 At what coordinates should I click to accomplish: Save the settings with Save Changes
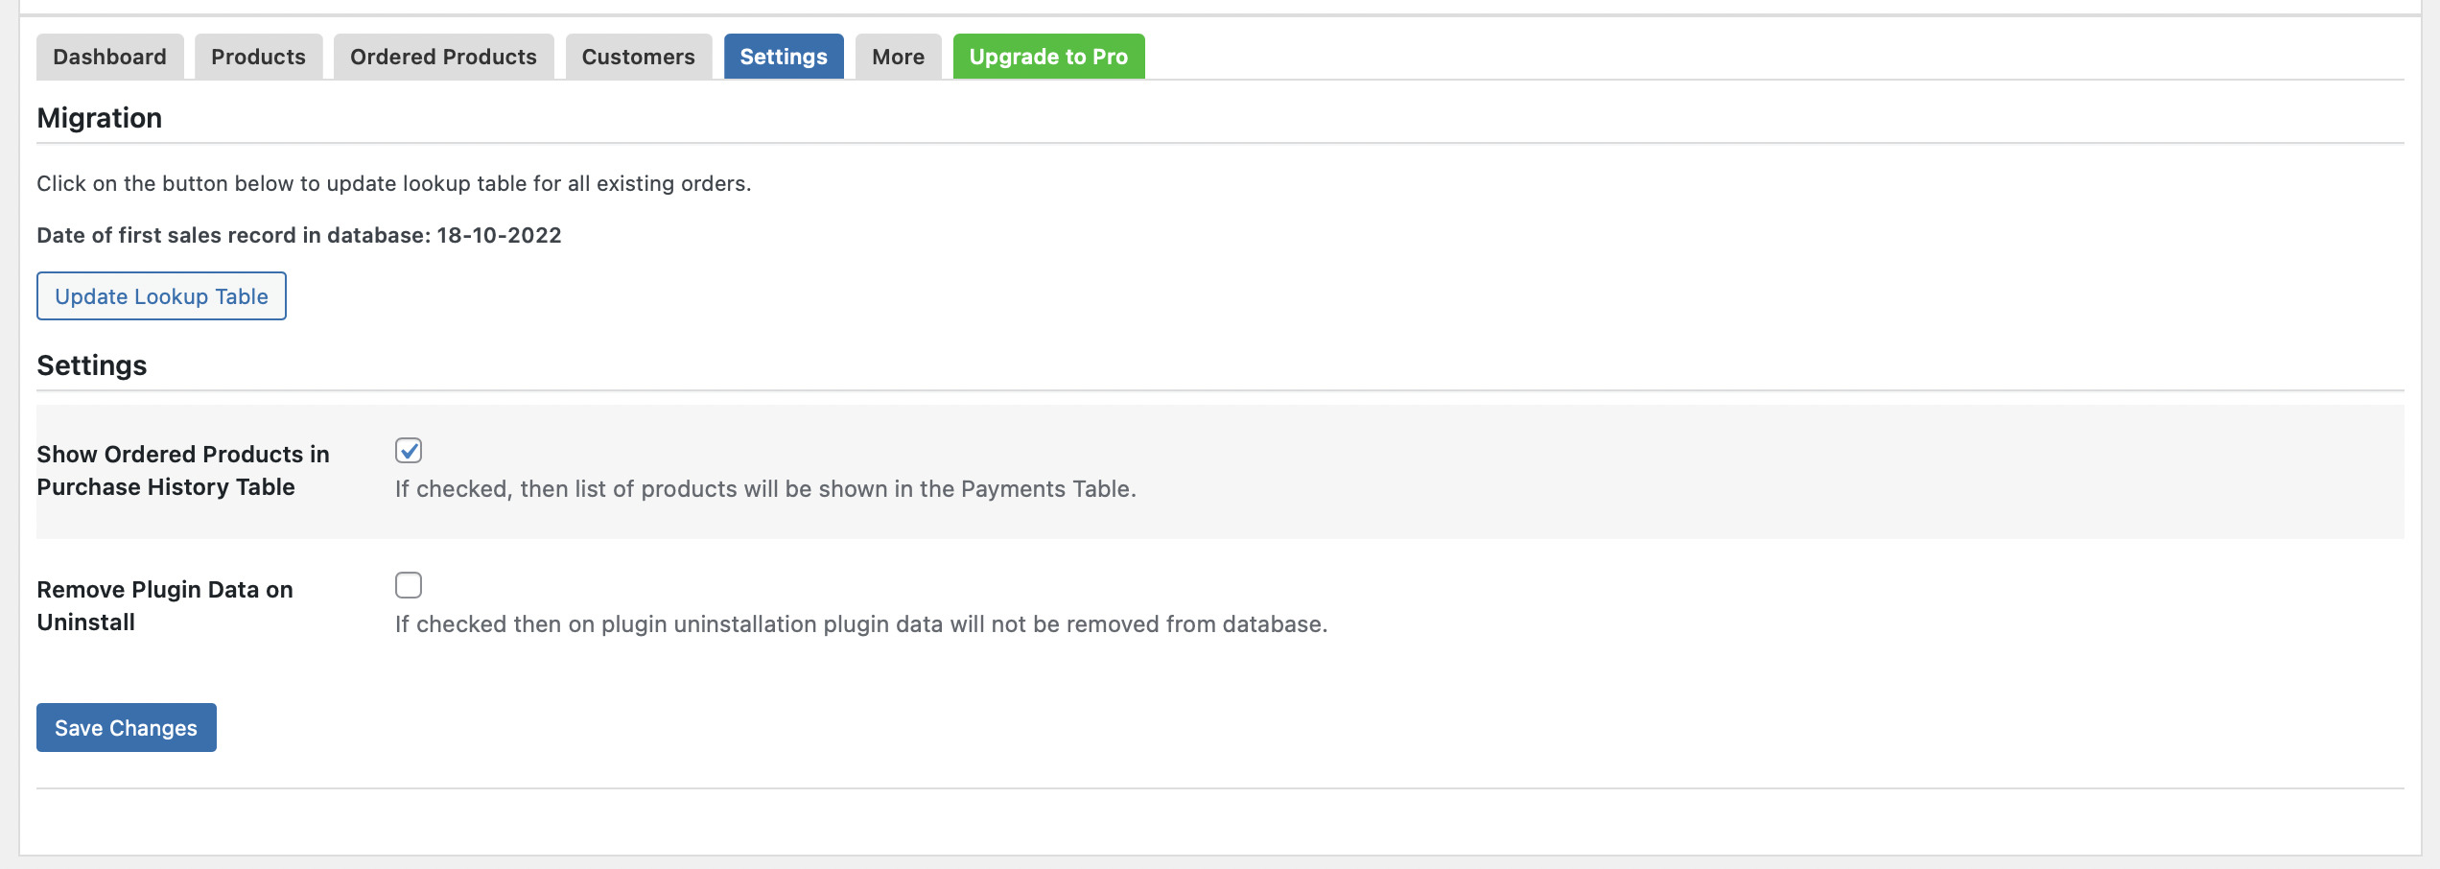coord(126,728)
